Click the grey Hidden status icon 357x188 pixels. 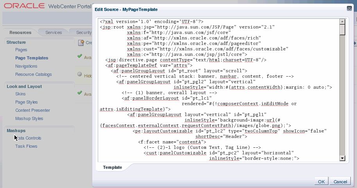coord(79,74)
